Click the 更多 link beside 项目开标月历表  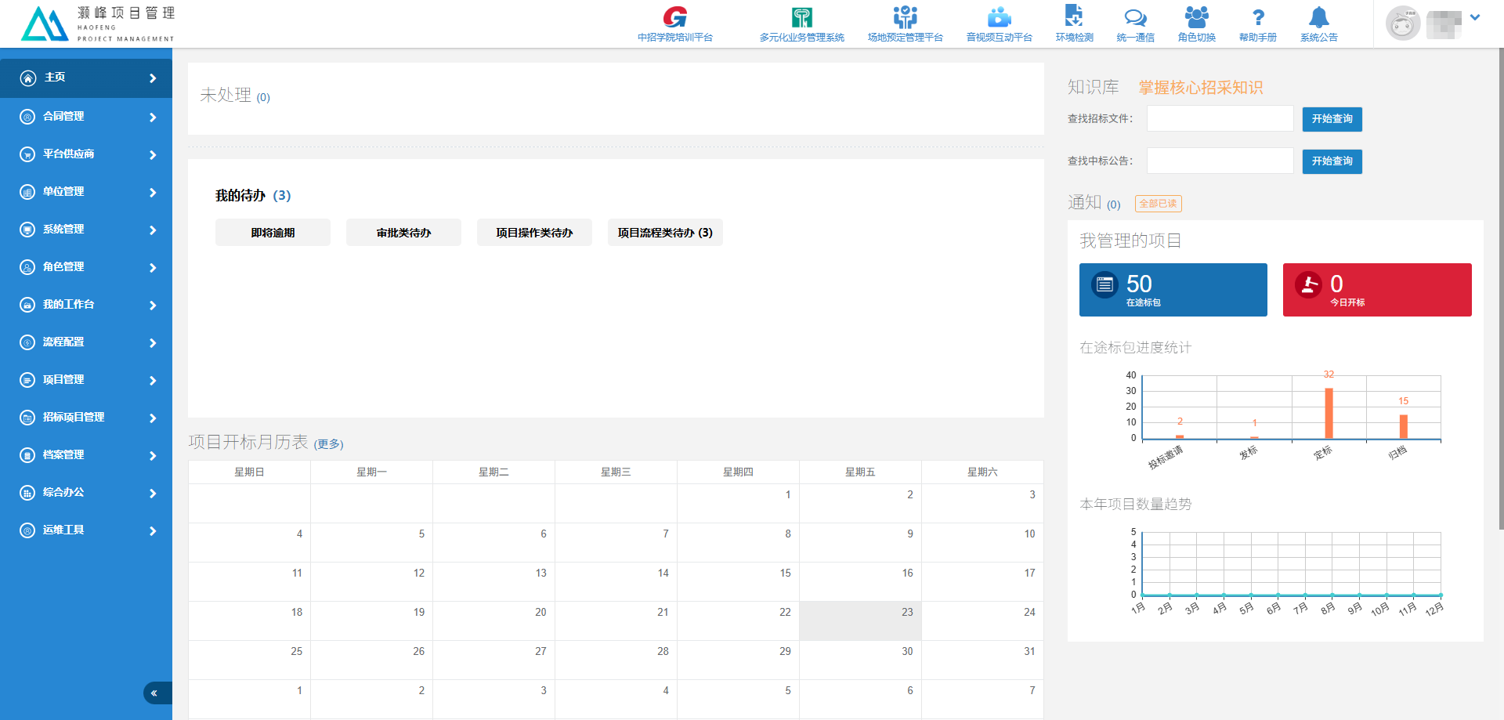(x=328, y=444)
